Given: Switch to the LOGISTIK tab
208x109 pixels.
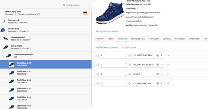Looking at the screenshot, I should click(x=167, y=39).
